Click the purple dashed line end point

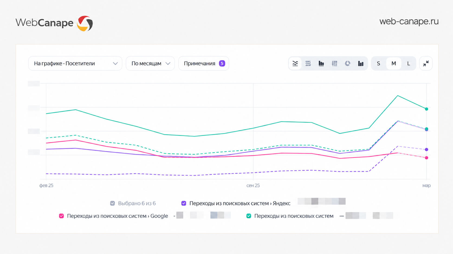pyautogui.click(x=426, y=150)
